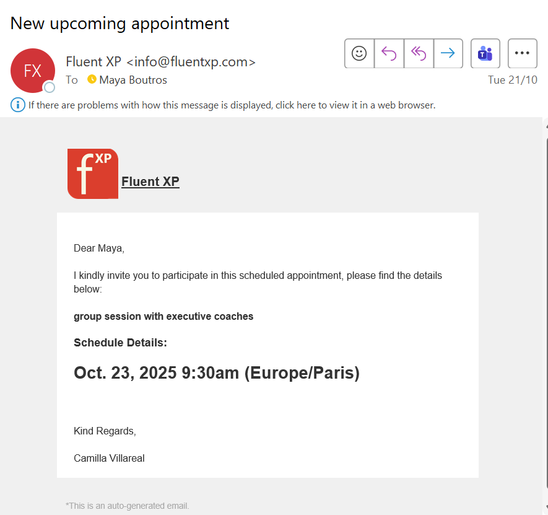Click the away clock icon beside Maya Boutros
The image size is (548, 515).
[92, 79]
